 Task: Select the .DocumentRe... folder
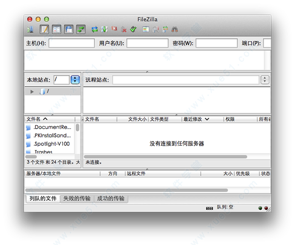(50, 127)
